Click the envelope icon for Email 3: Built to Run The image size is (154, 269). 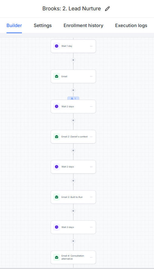(x=56, y=197)
